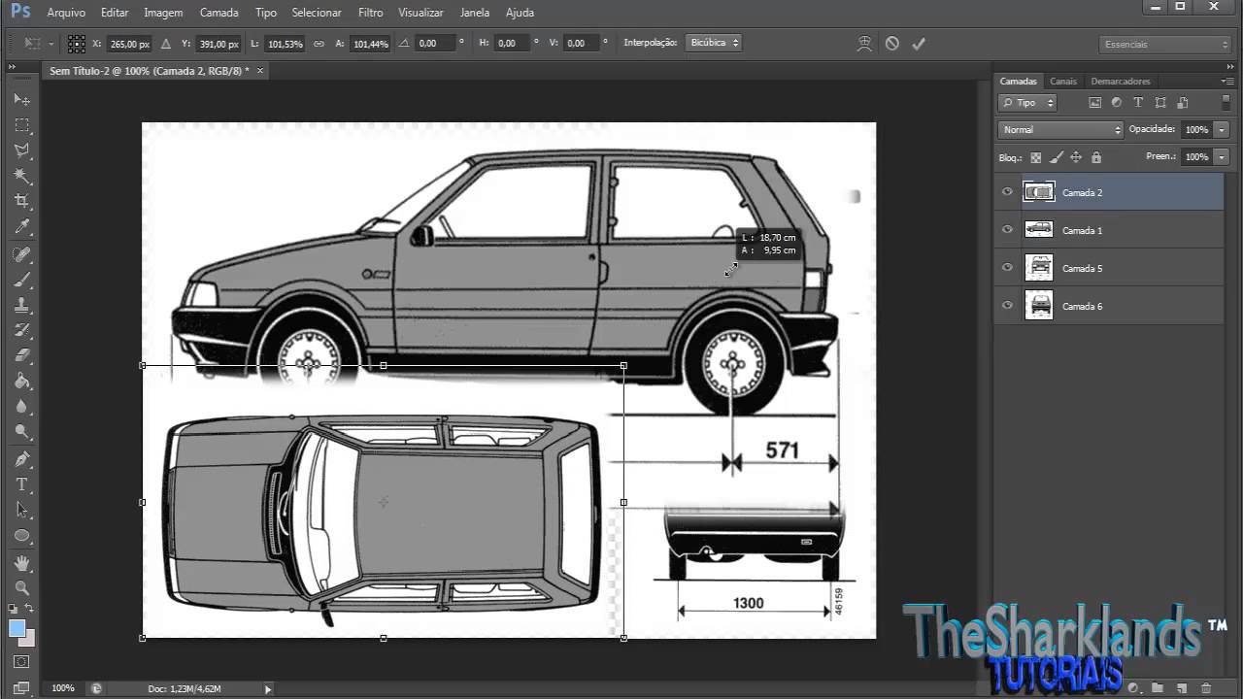Click the foreground color swatch

coord(17,628)
